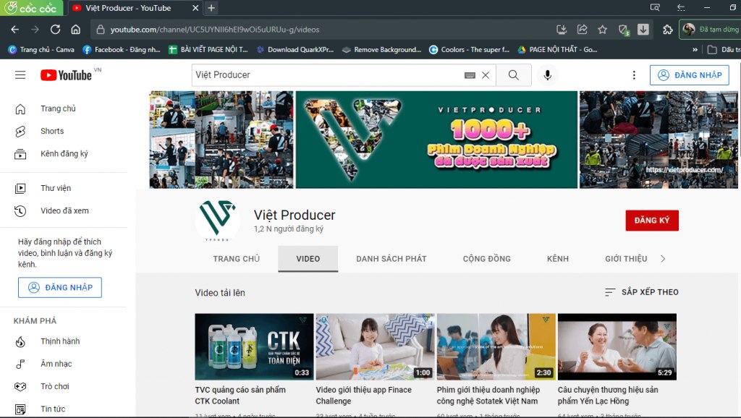Open YouTube voice search microphone
This screenshot has height=418, width=741.
[x=548, y=74]
